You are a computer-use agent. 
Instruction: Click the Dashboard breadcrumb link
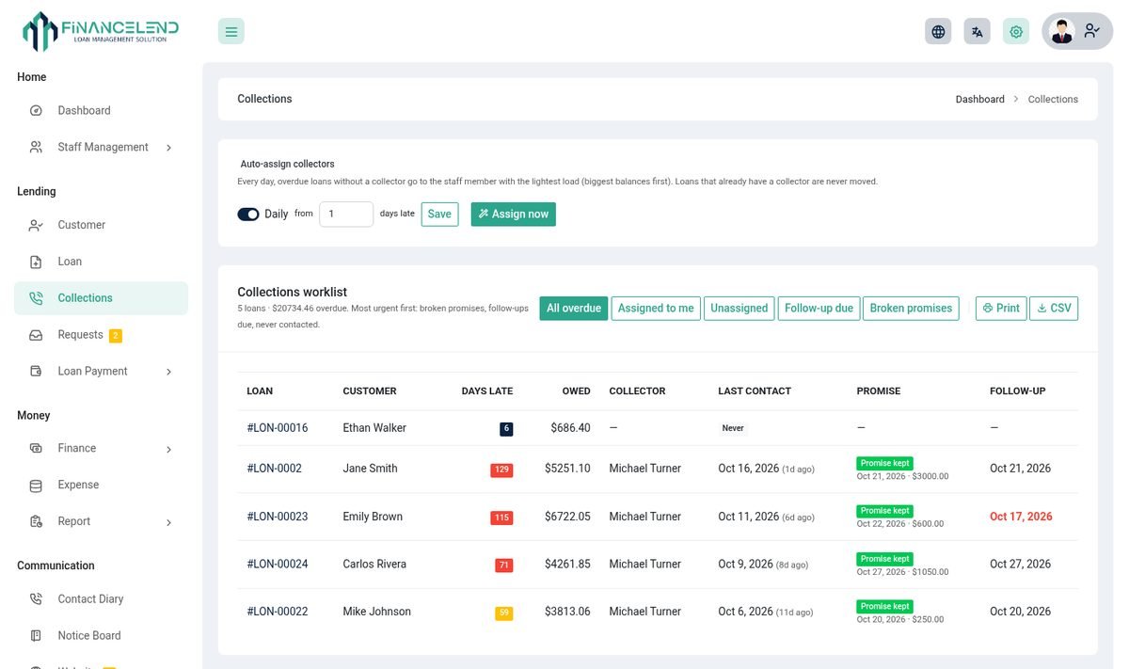[980, 99]
